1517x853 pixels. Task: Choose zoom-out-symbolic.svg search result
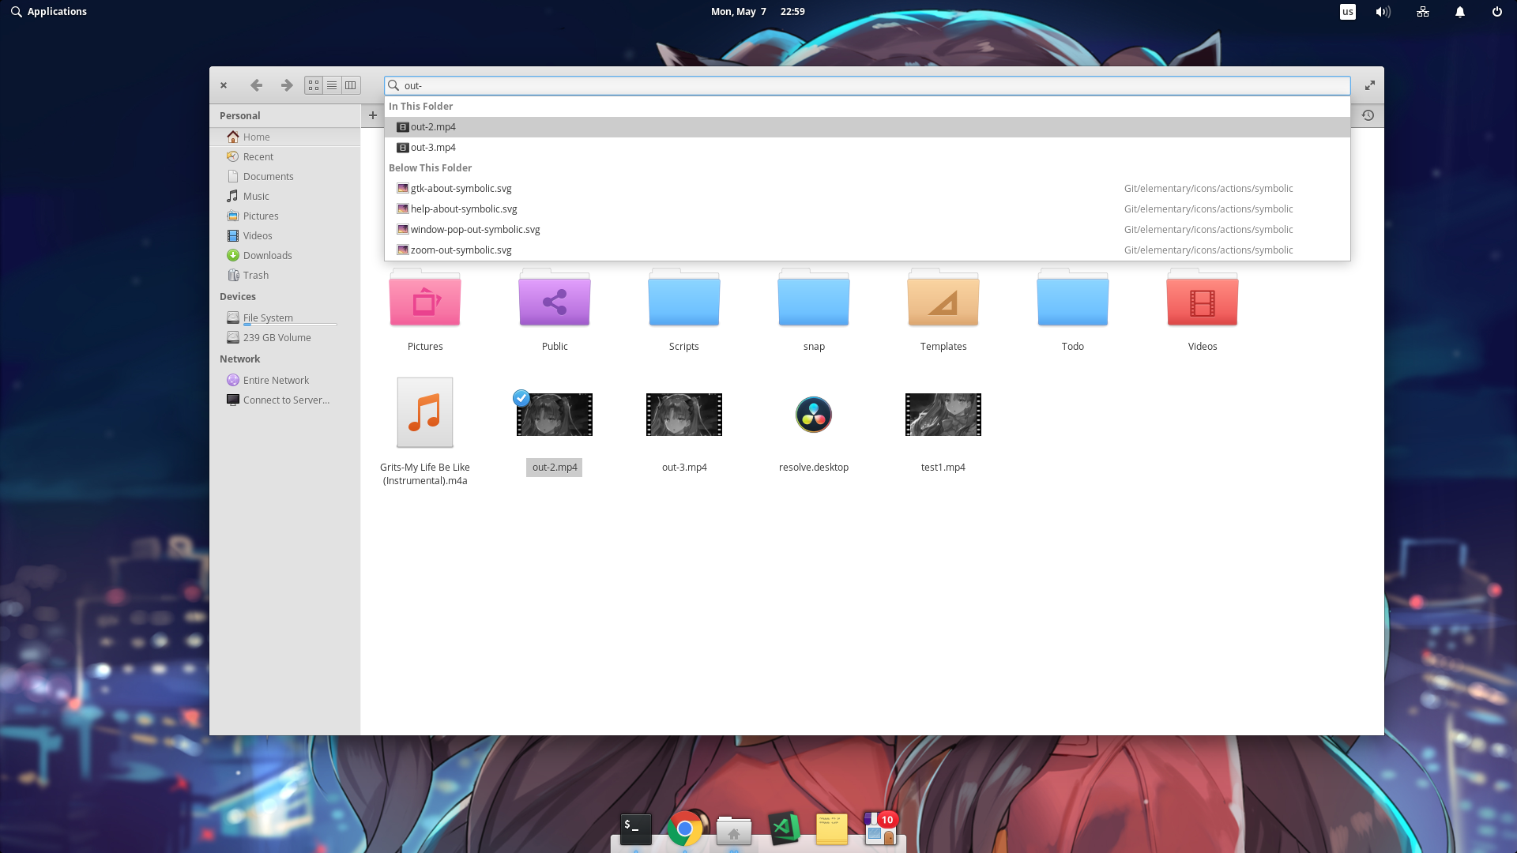pyautogui.click(x=461, y=250)
